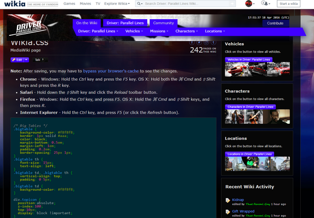Screen dimensions: 314x218
Task: Share page on Facebook
Action: pos(192,42)
